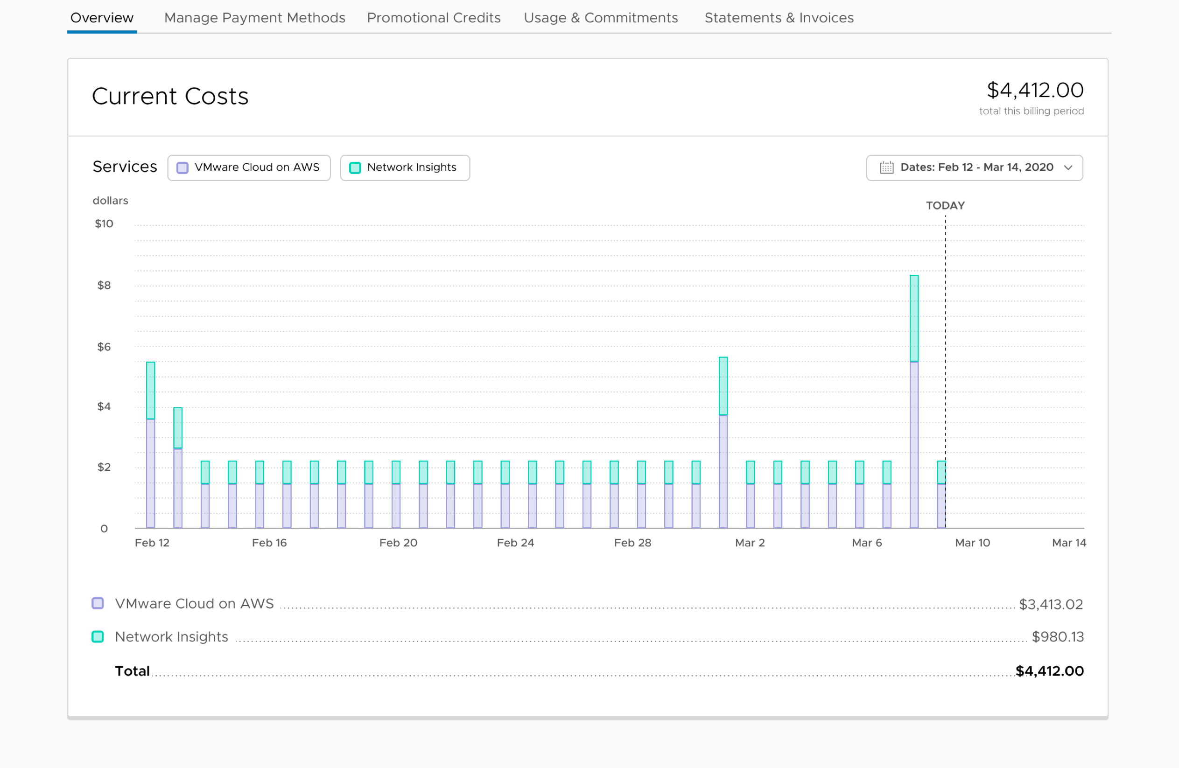
Task: Click the Mar 2 axis label
Action: pos(750,543)
